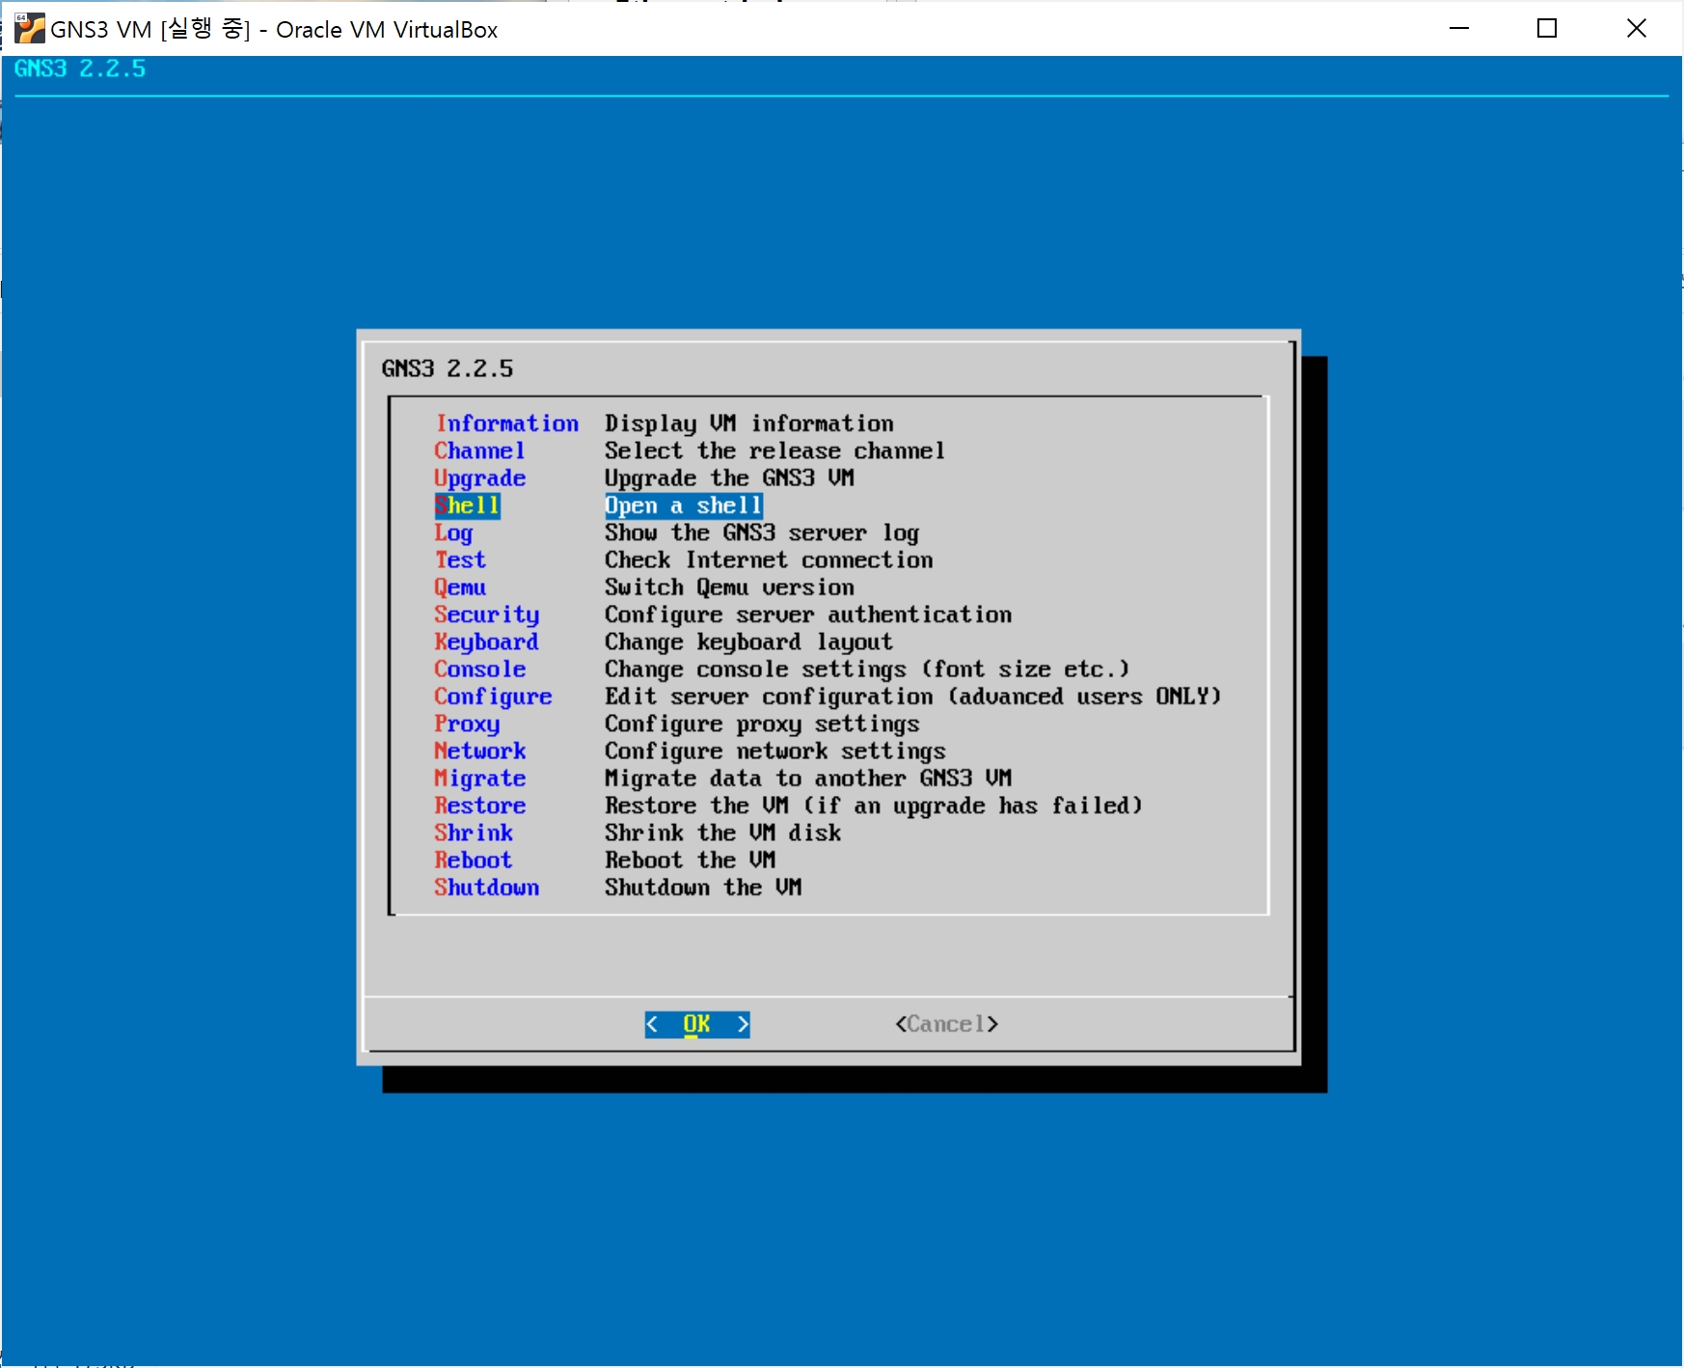
Task: Click 'Show the GNS3 server log' text
Action: 762,533
